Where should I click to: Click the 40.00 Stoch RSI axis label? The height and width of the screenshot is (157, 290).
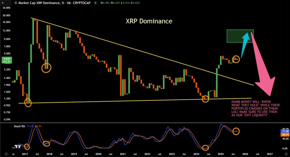(x=285, y=139)
